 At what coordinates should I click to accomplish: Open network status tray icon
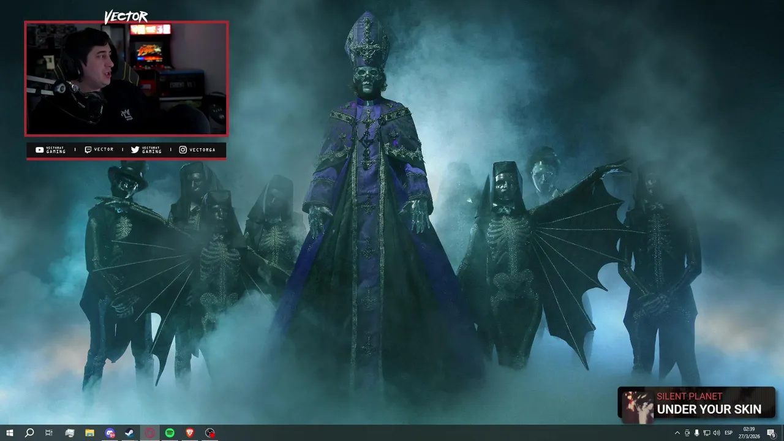(706, 433)
